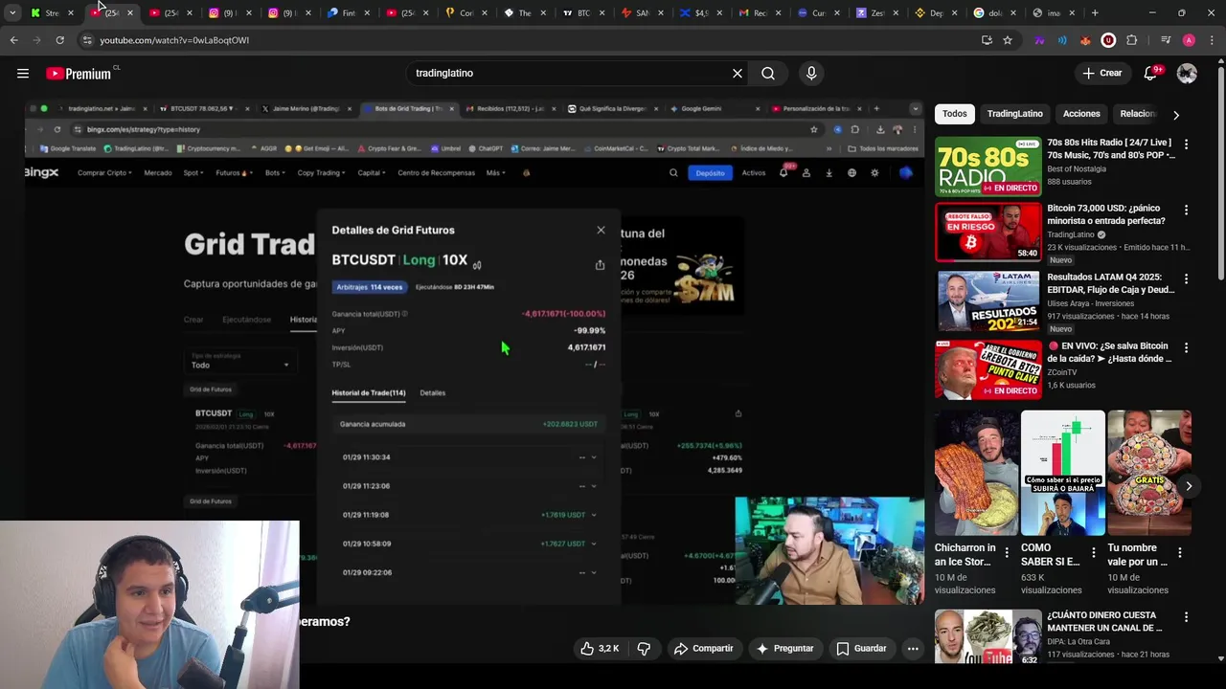Viewport: 1226px width, 689px height.
Task: Click the Preguntar button
Action: pyautogui.click(x=784, y=648)
